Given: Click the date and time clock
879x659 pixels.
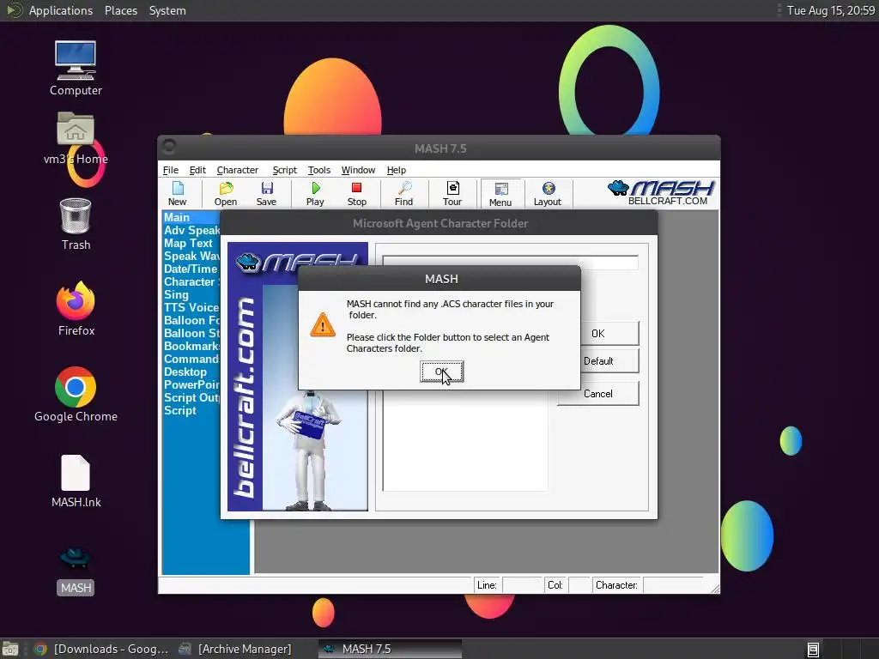Looking at the screenshot, I should click(x=831, y=10).
